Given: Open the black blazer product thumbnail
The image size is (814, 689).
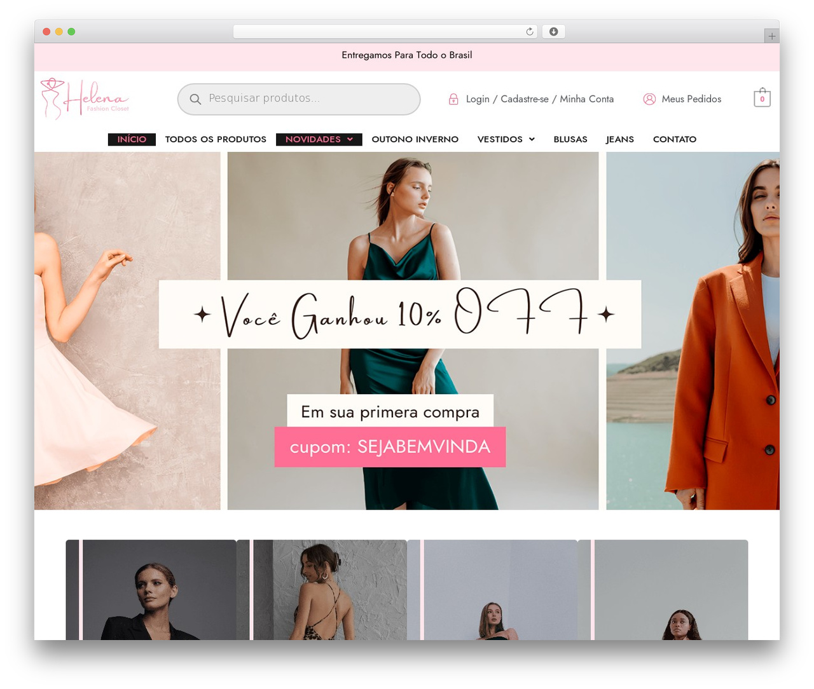Looking at the screenshot, I should tap(151, 590).
